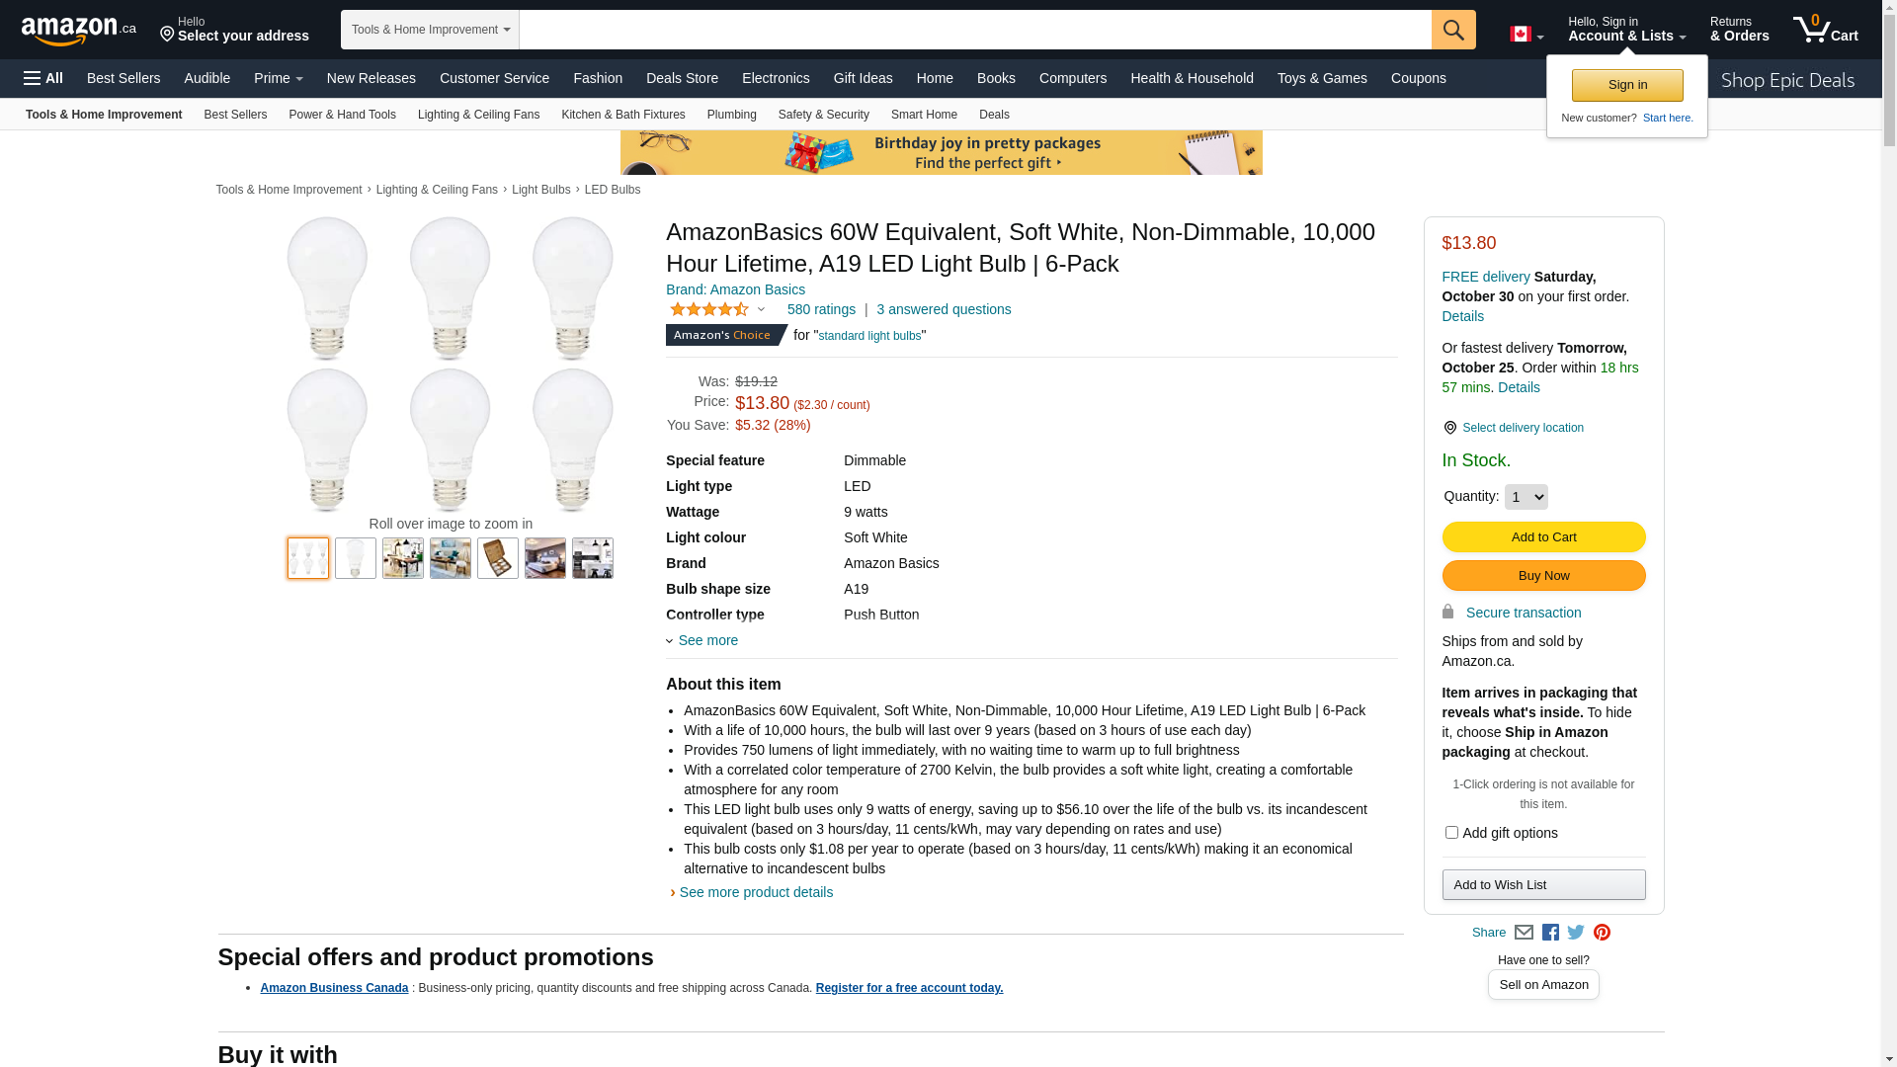Open the Deals Store menu item
Viewport: 1897px width, 1067px height.
682,78
